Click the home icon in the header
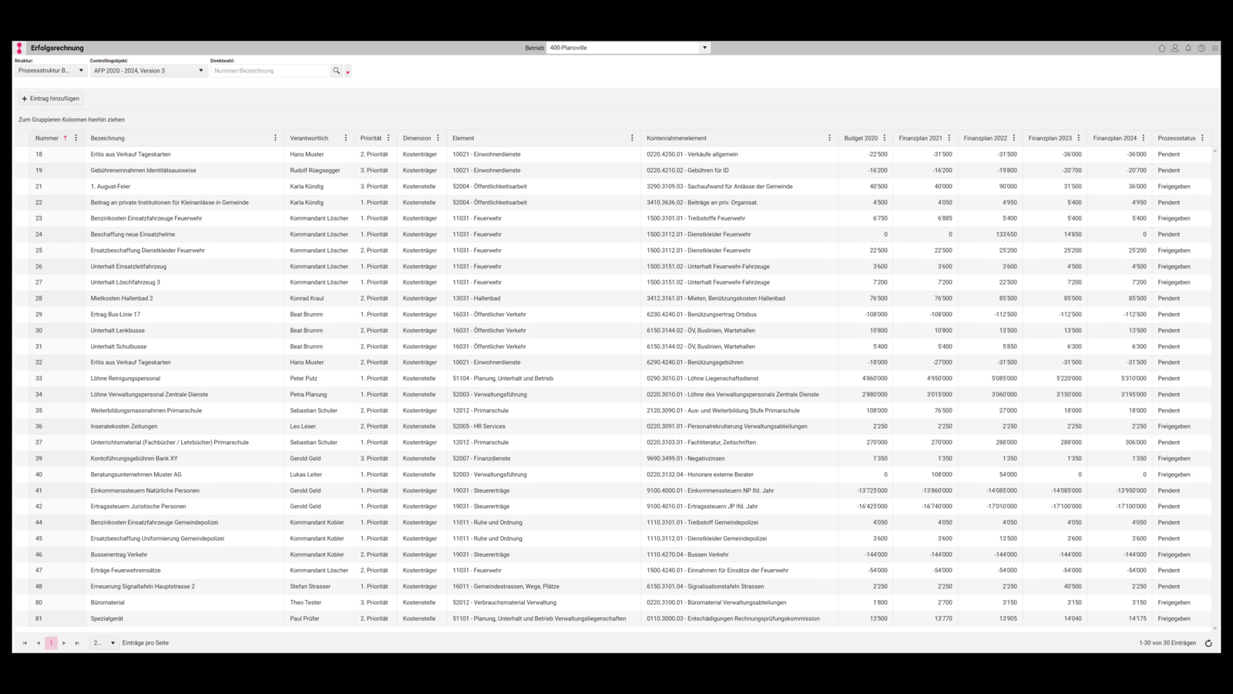Viewport: 1233px width, 694px height. click(1162, 48)
